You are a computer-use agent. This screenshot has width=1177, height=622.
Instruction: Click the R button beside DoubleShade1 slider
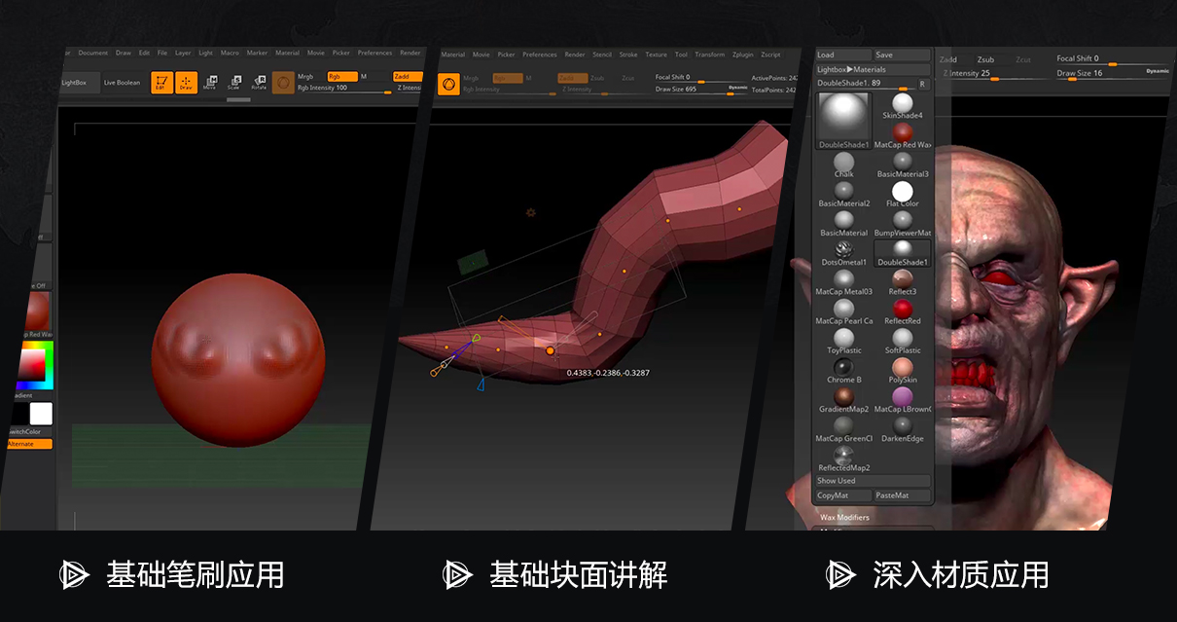tap(922, 84)
